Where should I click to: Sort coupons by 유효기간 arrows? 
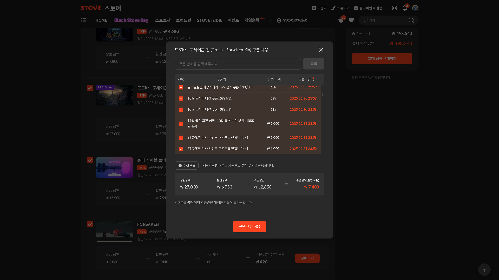pos(313,79)
